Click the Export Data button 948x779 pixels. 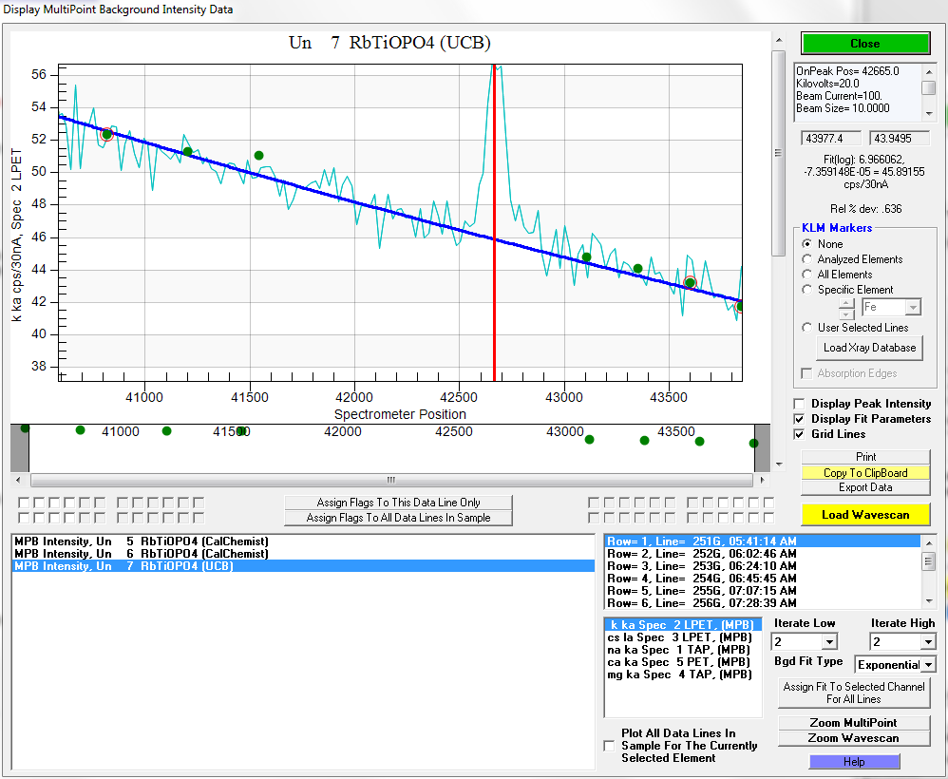click(864, 487)
